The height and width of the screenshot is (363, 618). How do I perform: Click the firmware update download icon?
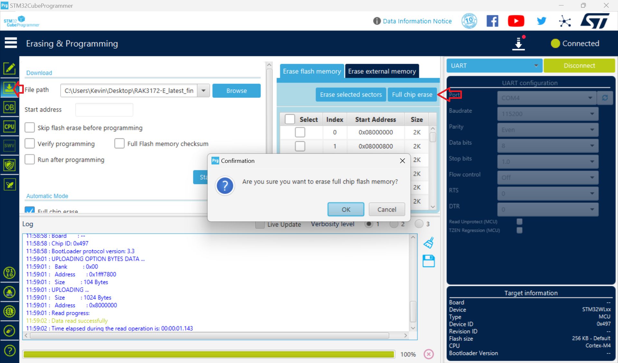pyautogui.click(x=519, y=43)
